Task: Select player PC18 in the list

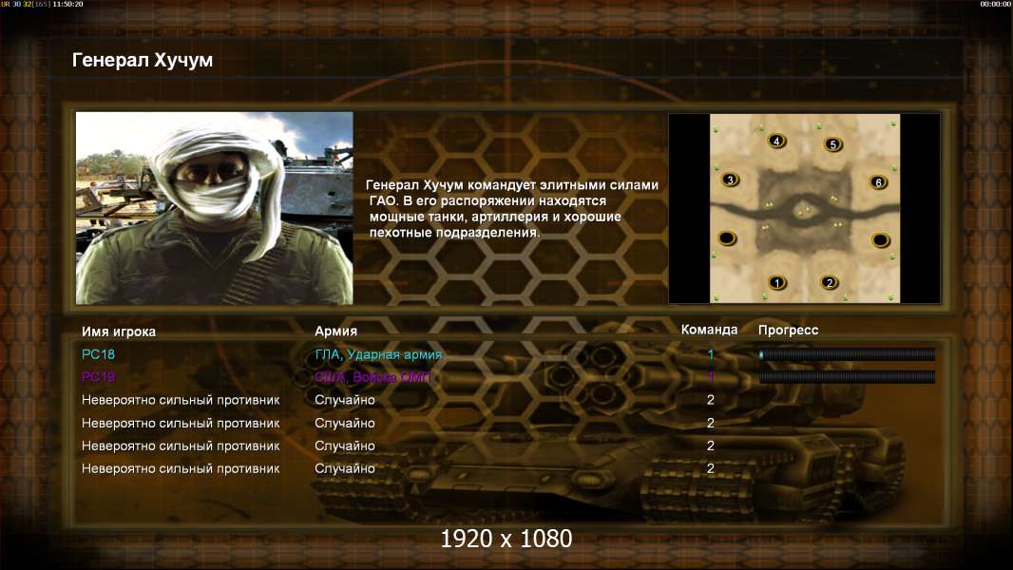Action: point(98,353)
